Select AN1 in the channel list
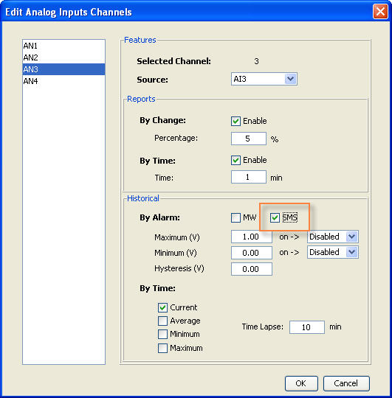Screen dimensions: 392x398 [x=63, y=46]
